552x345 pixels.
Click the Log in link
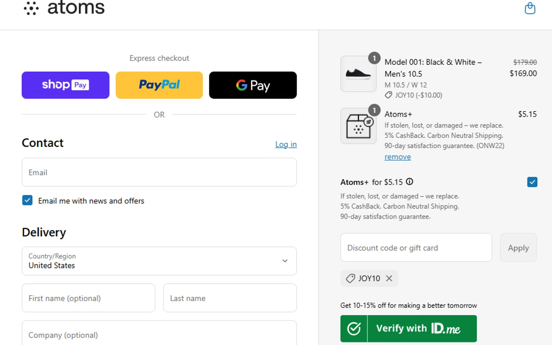(286, 144)
